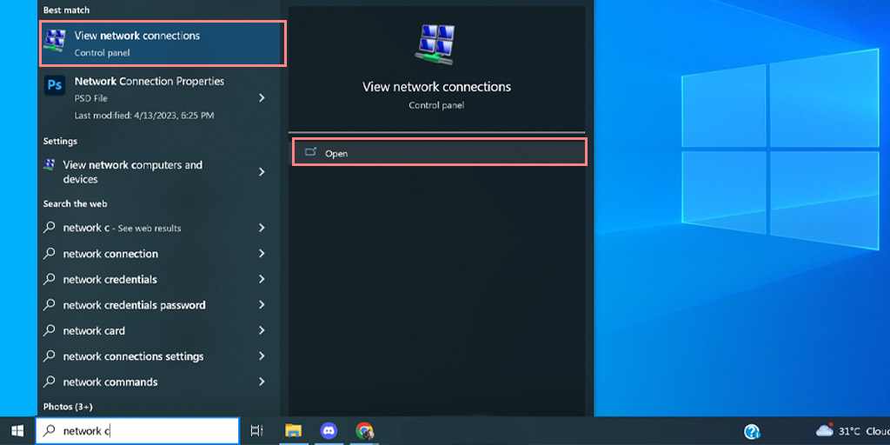The width and height of the screenshot is (890, 445).
Task: Choose network connection web suggestion
Action: click(110, 254)
